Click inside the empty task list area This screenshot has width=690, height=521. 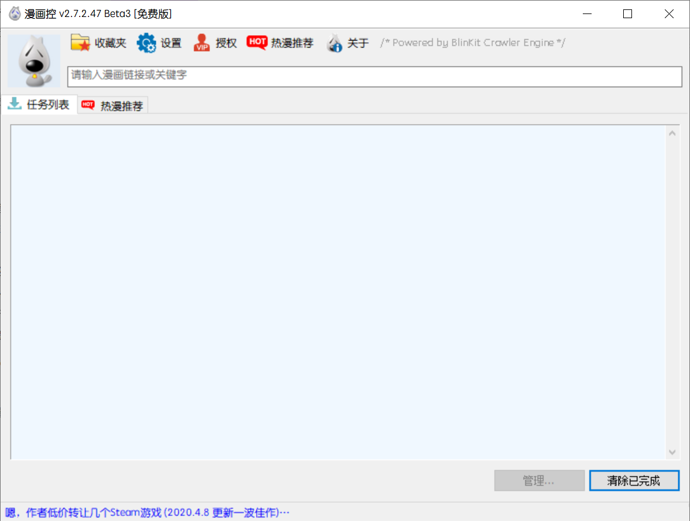click(x=340, y=293)
